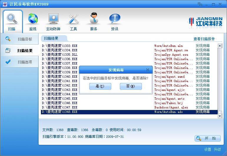Click virus name Backdoor/Agent.alwx
Image resolution: width=227 pixels, height=156 pixels.
click(171, 107)
